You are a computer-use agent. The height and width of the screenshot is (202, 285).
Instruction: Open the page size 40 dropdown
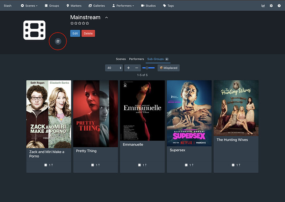tap(114, 68)
